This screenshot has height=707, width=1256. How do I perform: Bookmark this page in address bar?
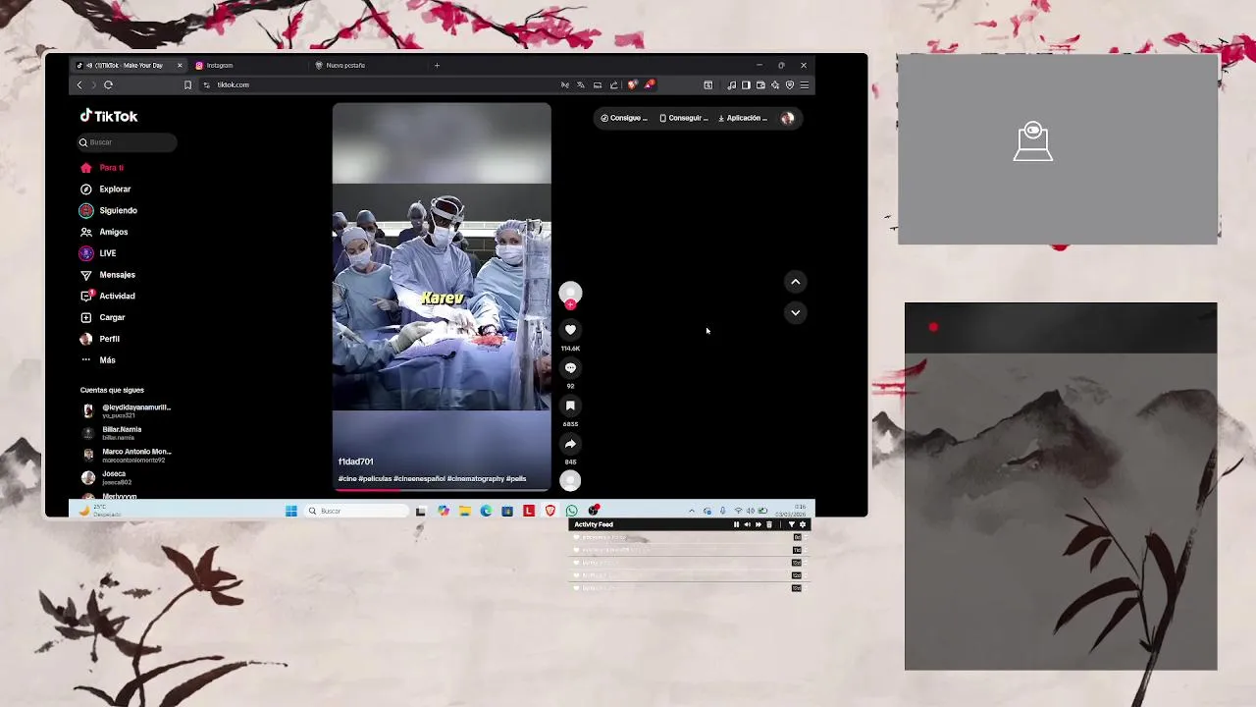pyautogui.click(x=187, y=85)
